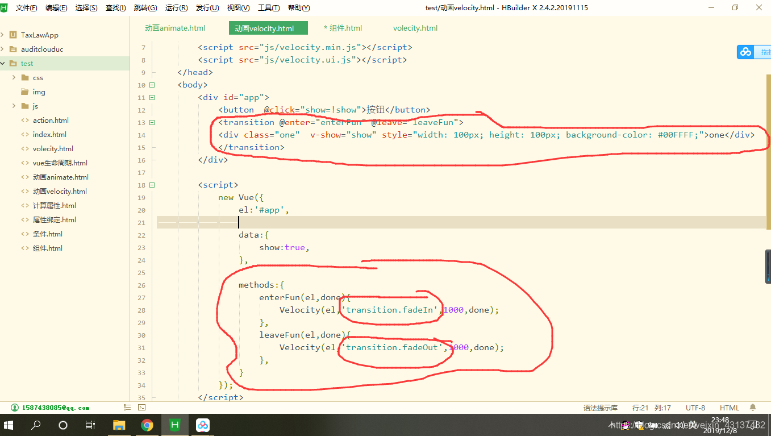This screenshot has height=436, width=771.
Task: Toggle the outline list icon in status bar
Action: pyautogui.click(x=127, y=408)
